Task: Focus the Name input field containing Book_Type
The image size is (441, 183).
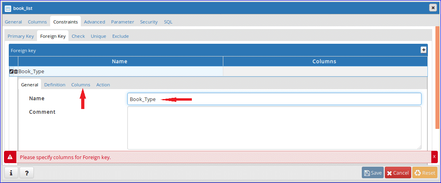Action: click(x=274, y=99)
